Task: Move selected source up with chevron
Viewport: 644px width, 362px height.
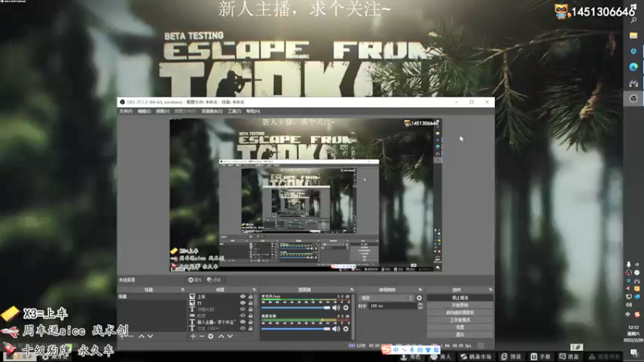Action: point(221,336)
